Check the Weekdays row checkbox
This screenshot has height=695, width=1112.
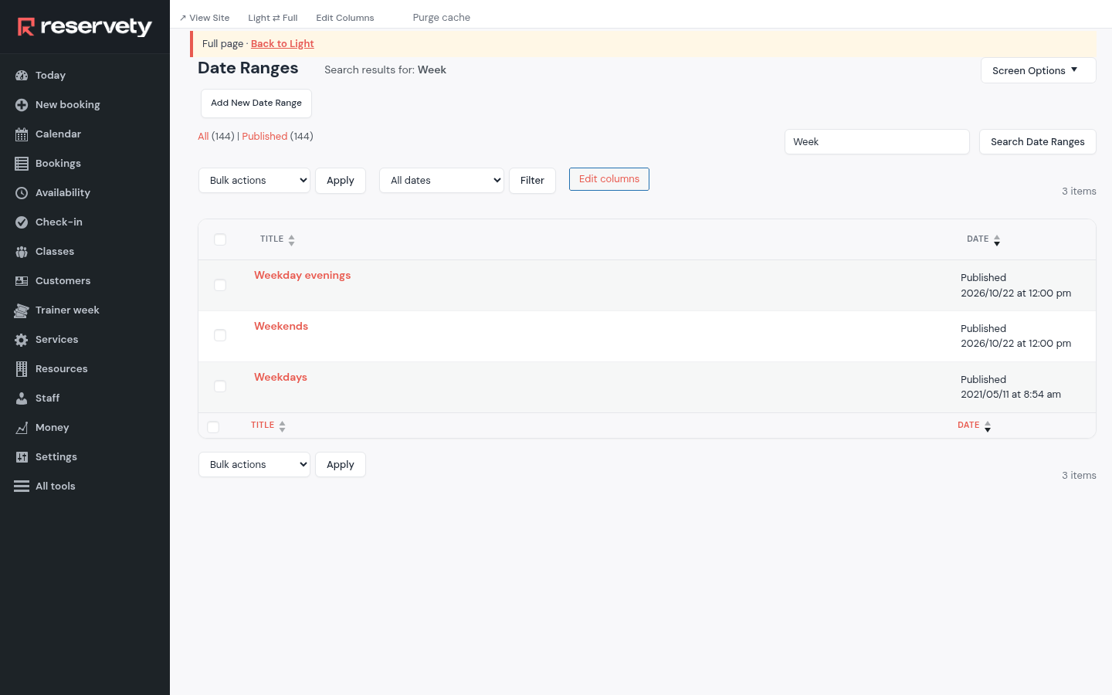[x=220, y=386]
